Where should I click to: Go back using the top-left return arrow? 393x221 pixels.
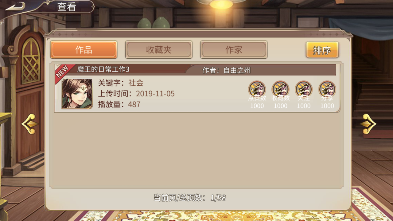(15, 6)
